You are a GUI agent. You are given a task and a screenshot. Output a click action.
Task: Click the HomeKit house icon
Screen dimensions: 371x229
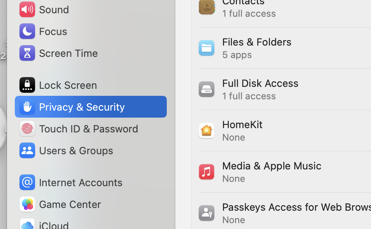(x=207, y=130)
